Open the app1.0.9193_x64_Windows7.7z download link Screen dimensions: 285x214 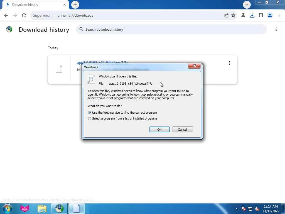pos(102,62)
